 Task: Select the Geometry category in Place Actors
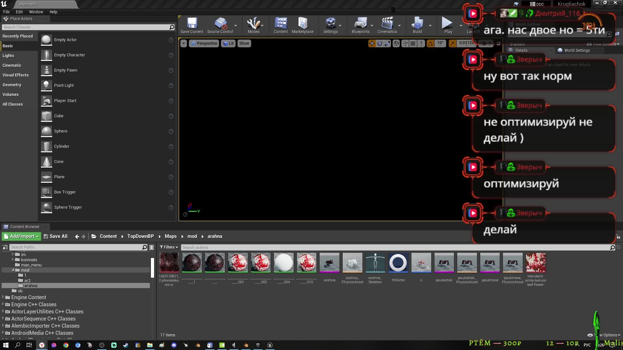pos(12,85)
